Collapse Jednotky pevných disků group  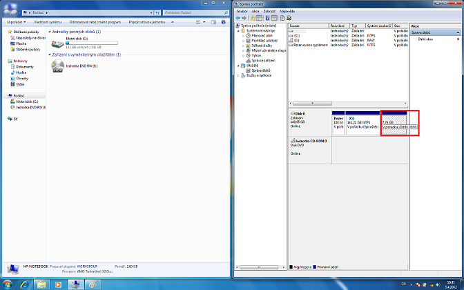(48, 32)
